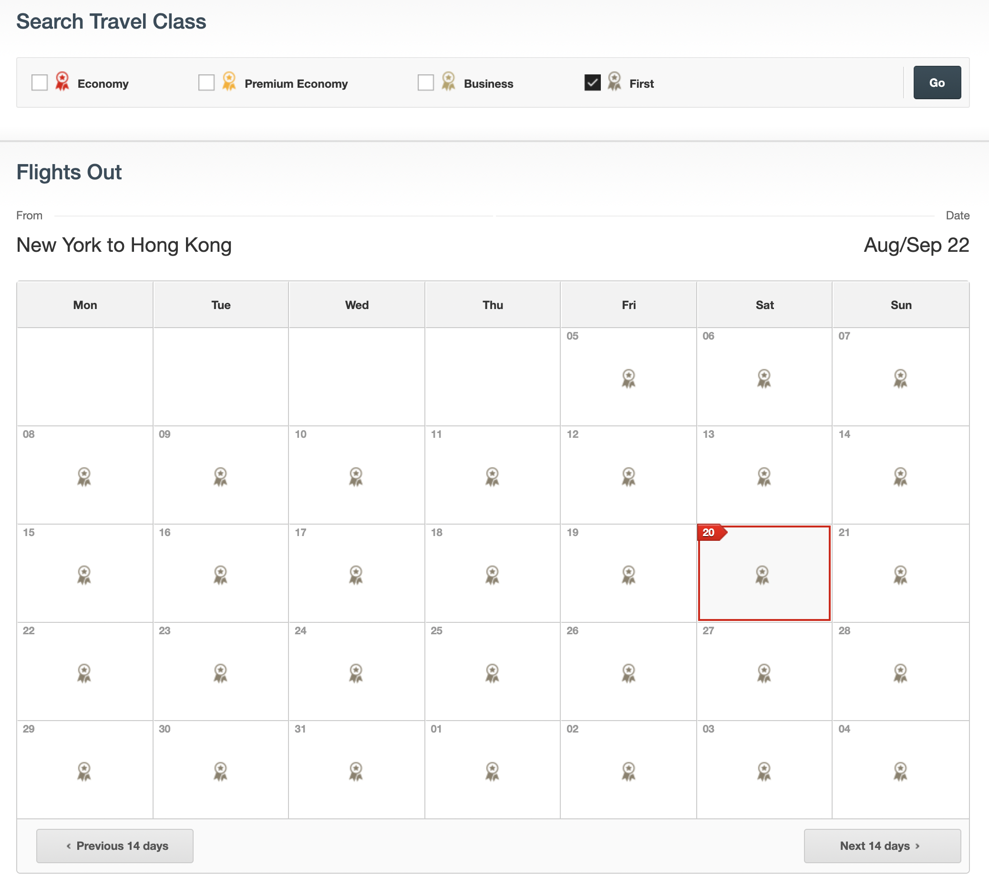Choose the award icon on the 15th

[84, 575]
